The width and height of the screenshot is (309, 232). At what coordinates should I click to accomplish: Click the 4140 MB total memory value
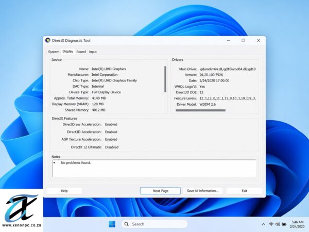99,98
